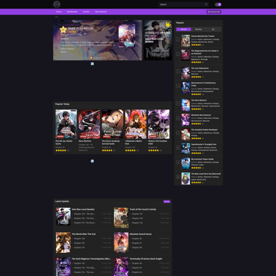The image size is (276, 276).
Task: Open The Hero Returns popular title
Action: (x=199, y=101)
